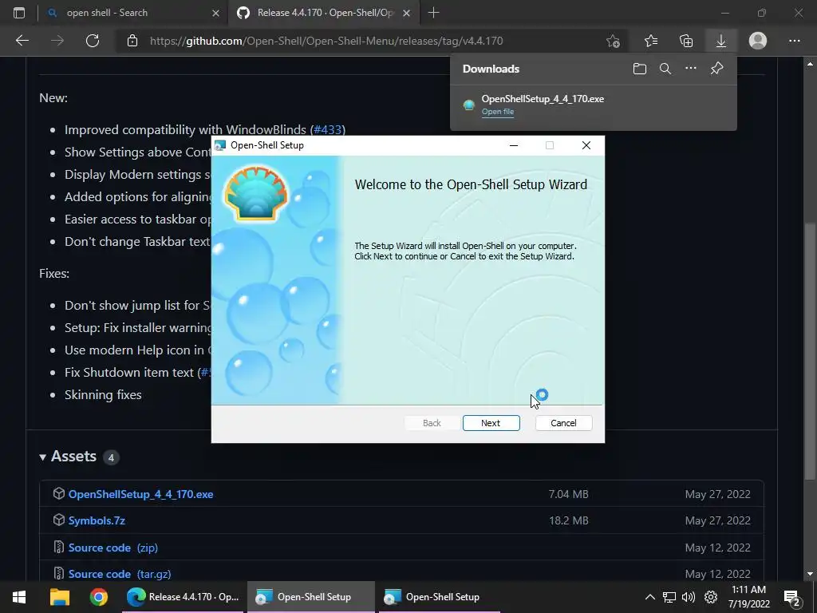Click Skinning fixes list item text
This screenshot has width=817, height=613.
[x=103, y=394]
